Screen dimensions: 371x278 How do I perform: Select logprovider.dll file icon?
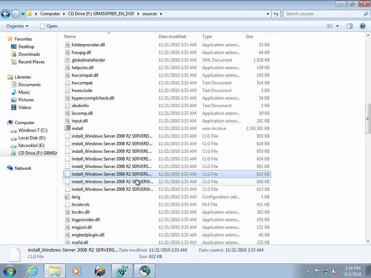pos(67,220)
